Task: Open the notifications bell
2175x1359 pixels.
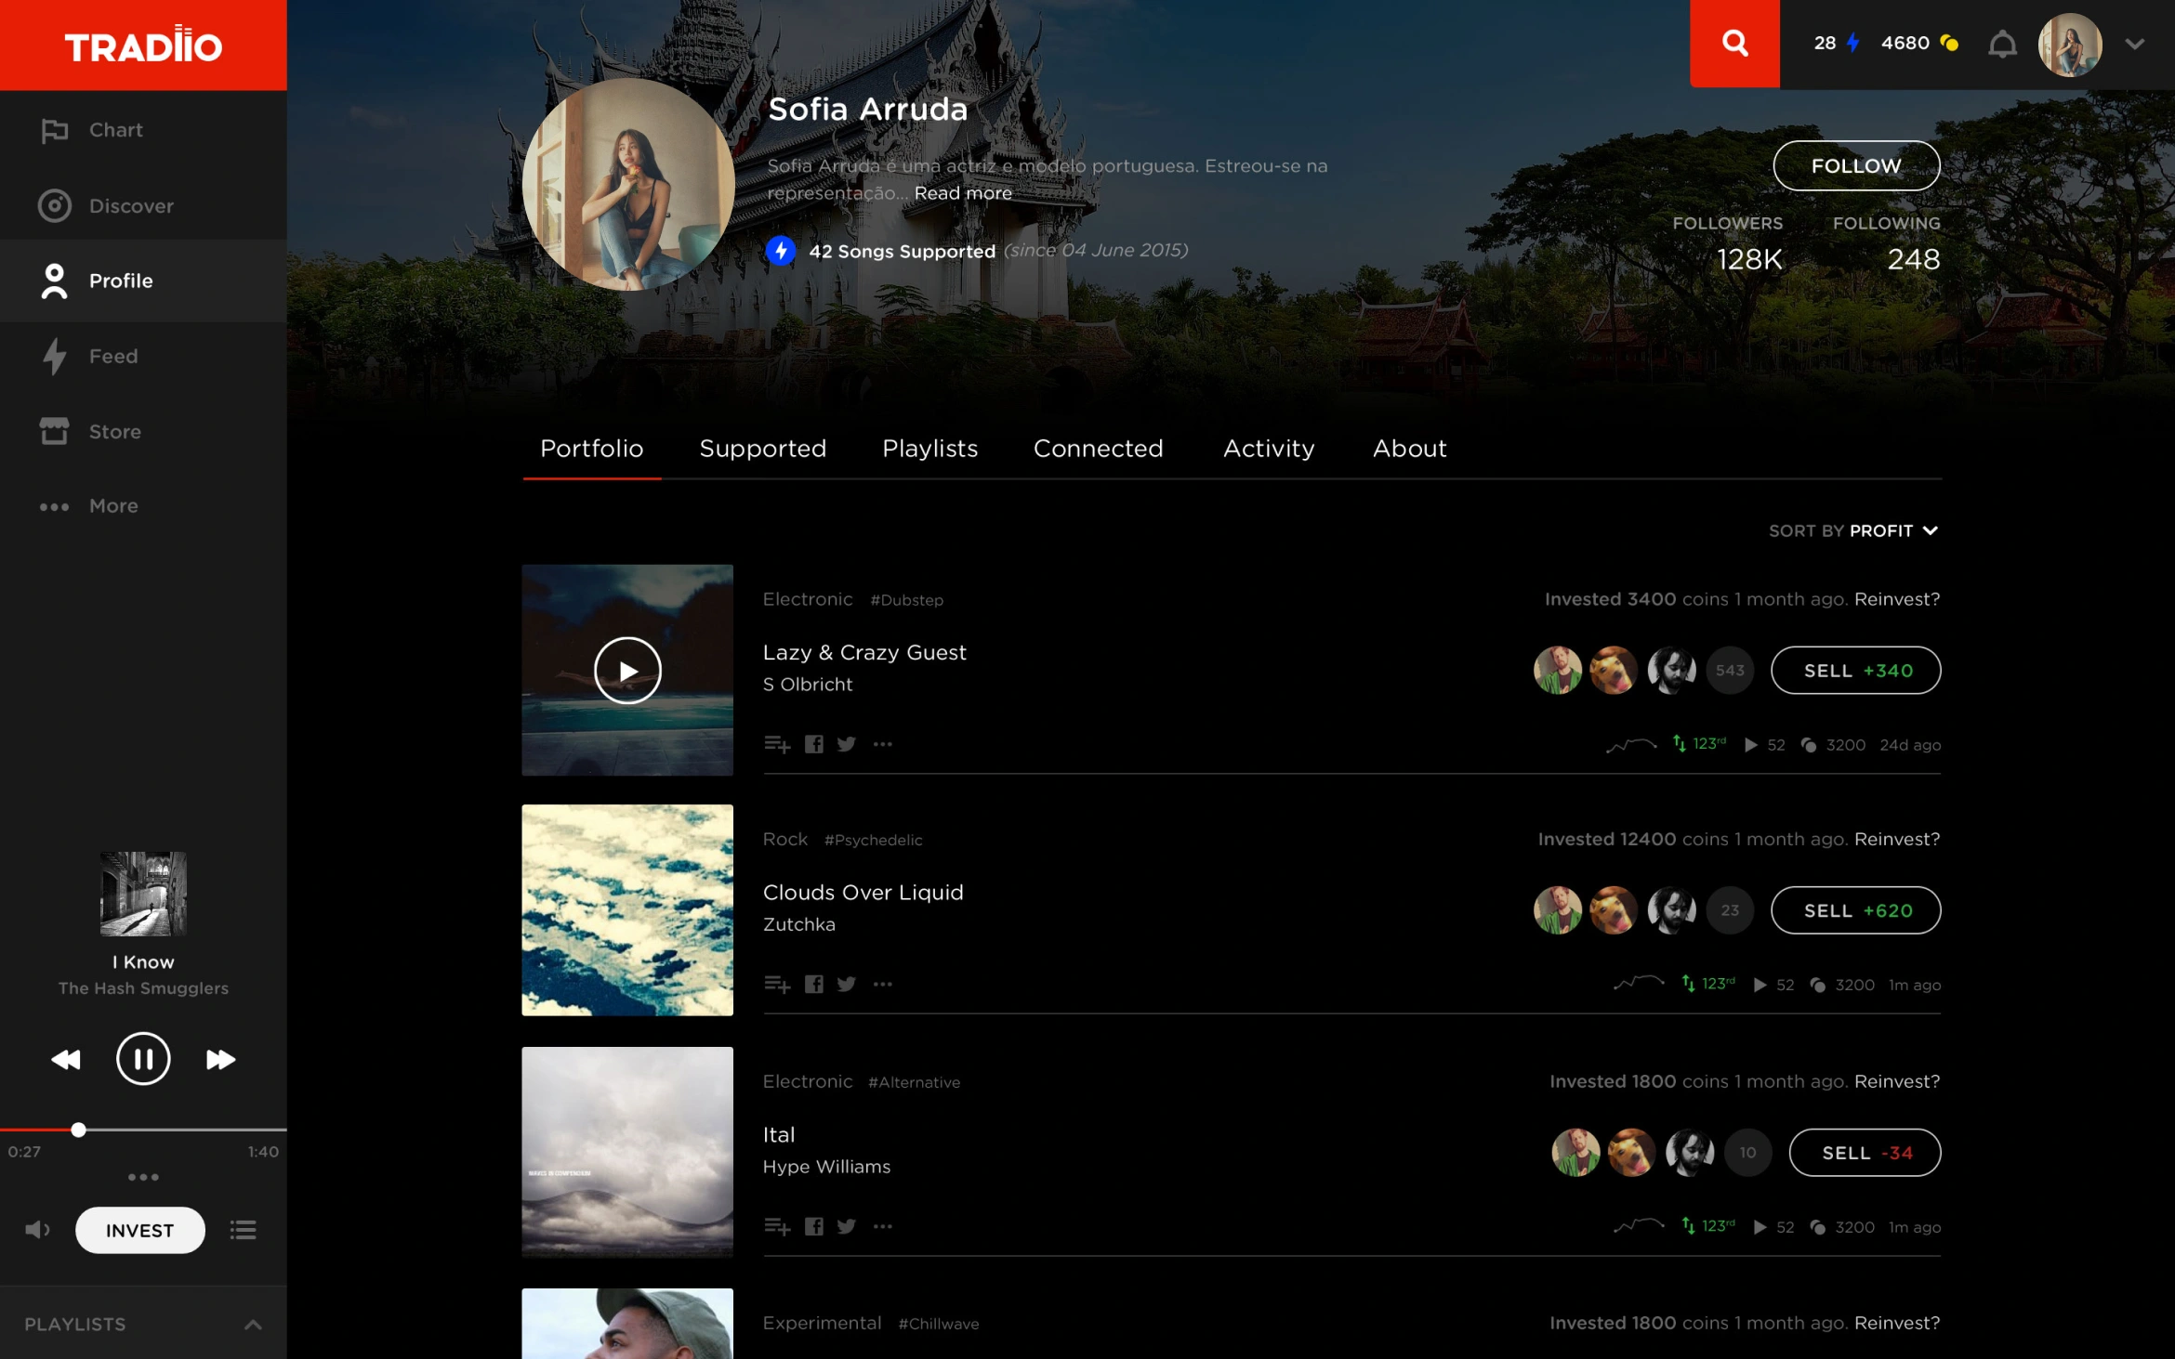Action: [2002, 44]
